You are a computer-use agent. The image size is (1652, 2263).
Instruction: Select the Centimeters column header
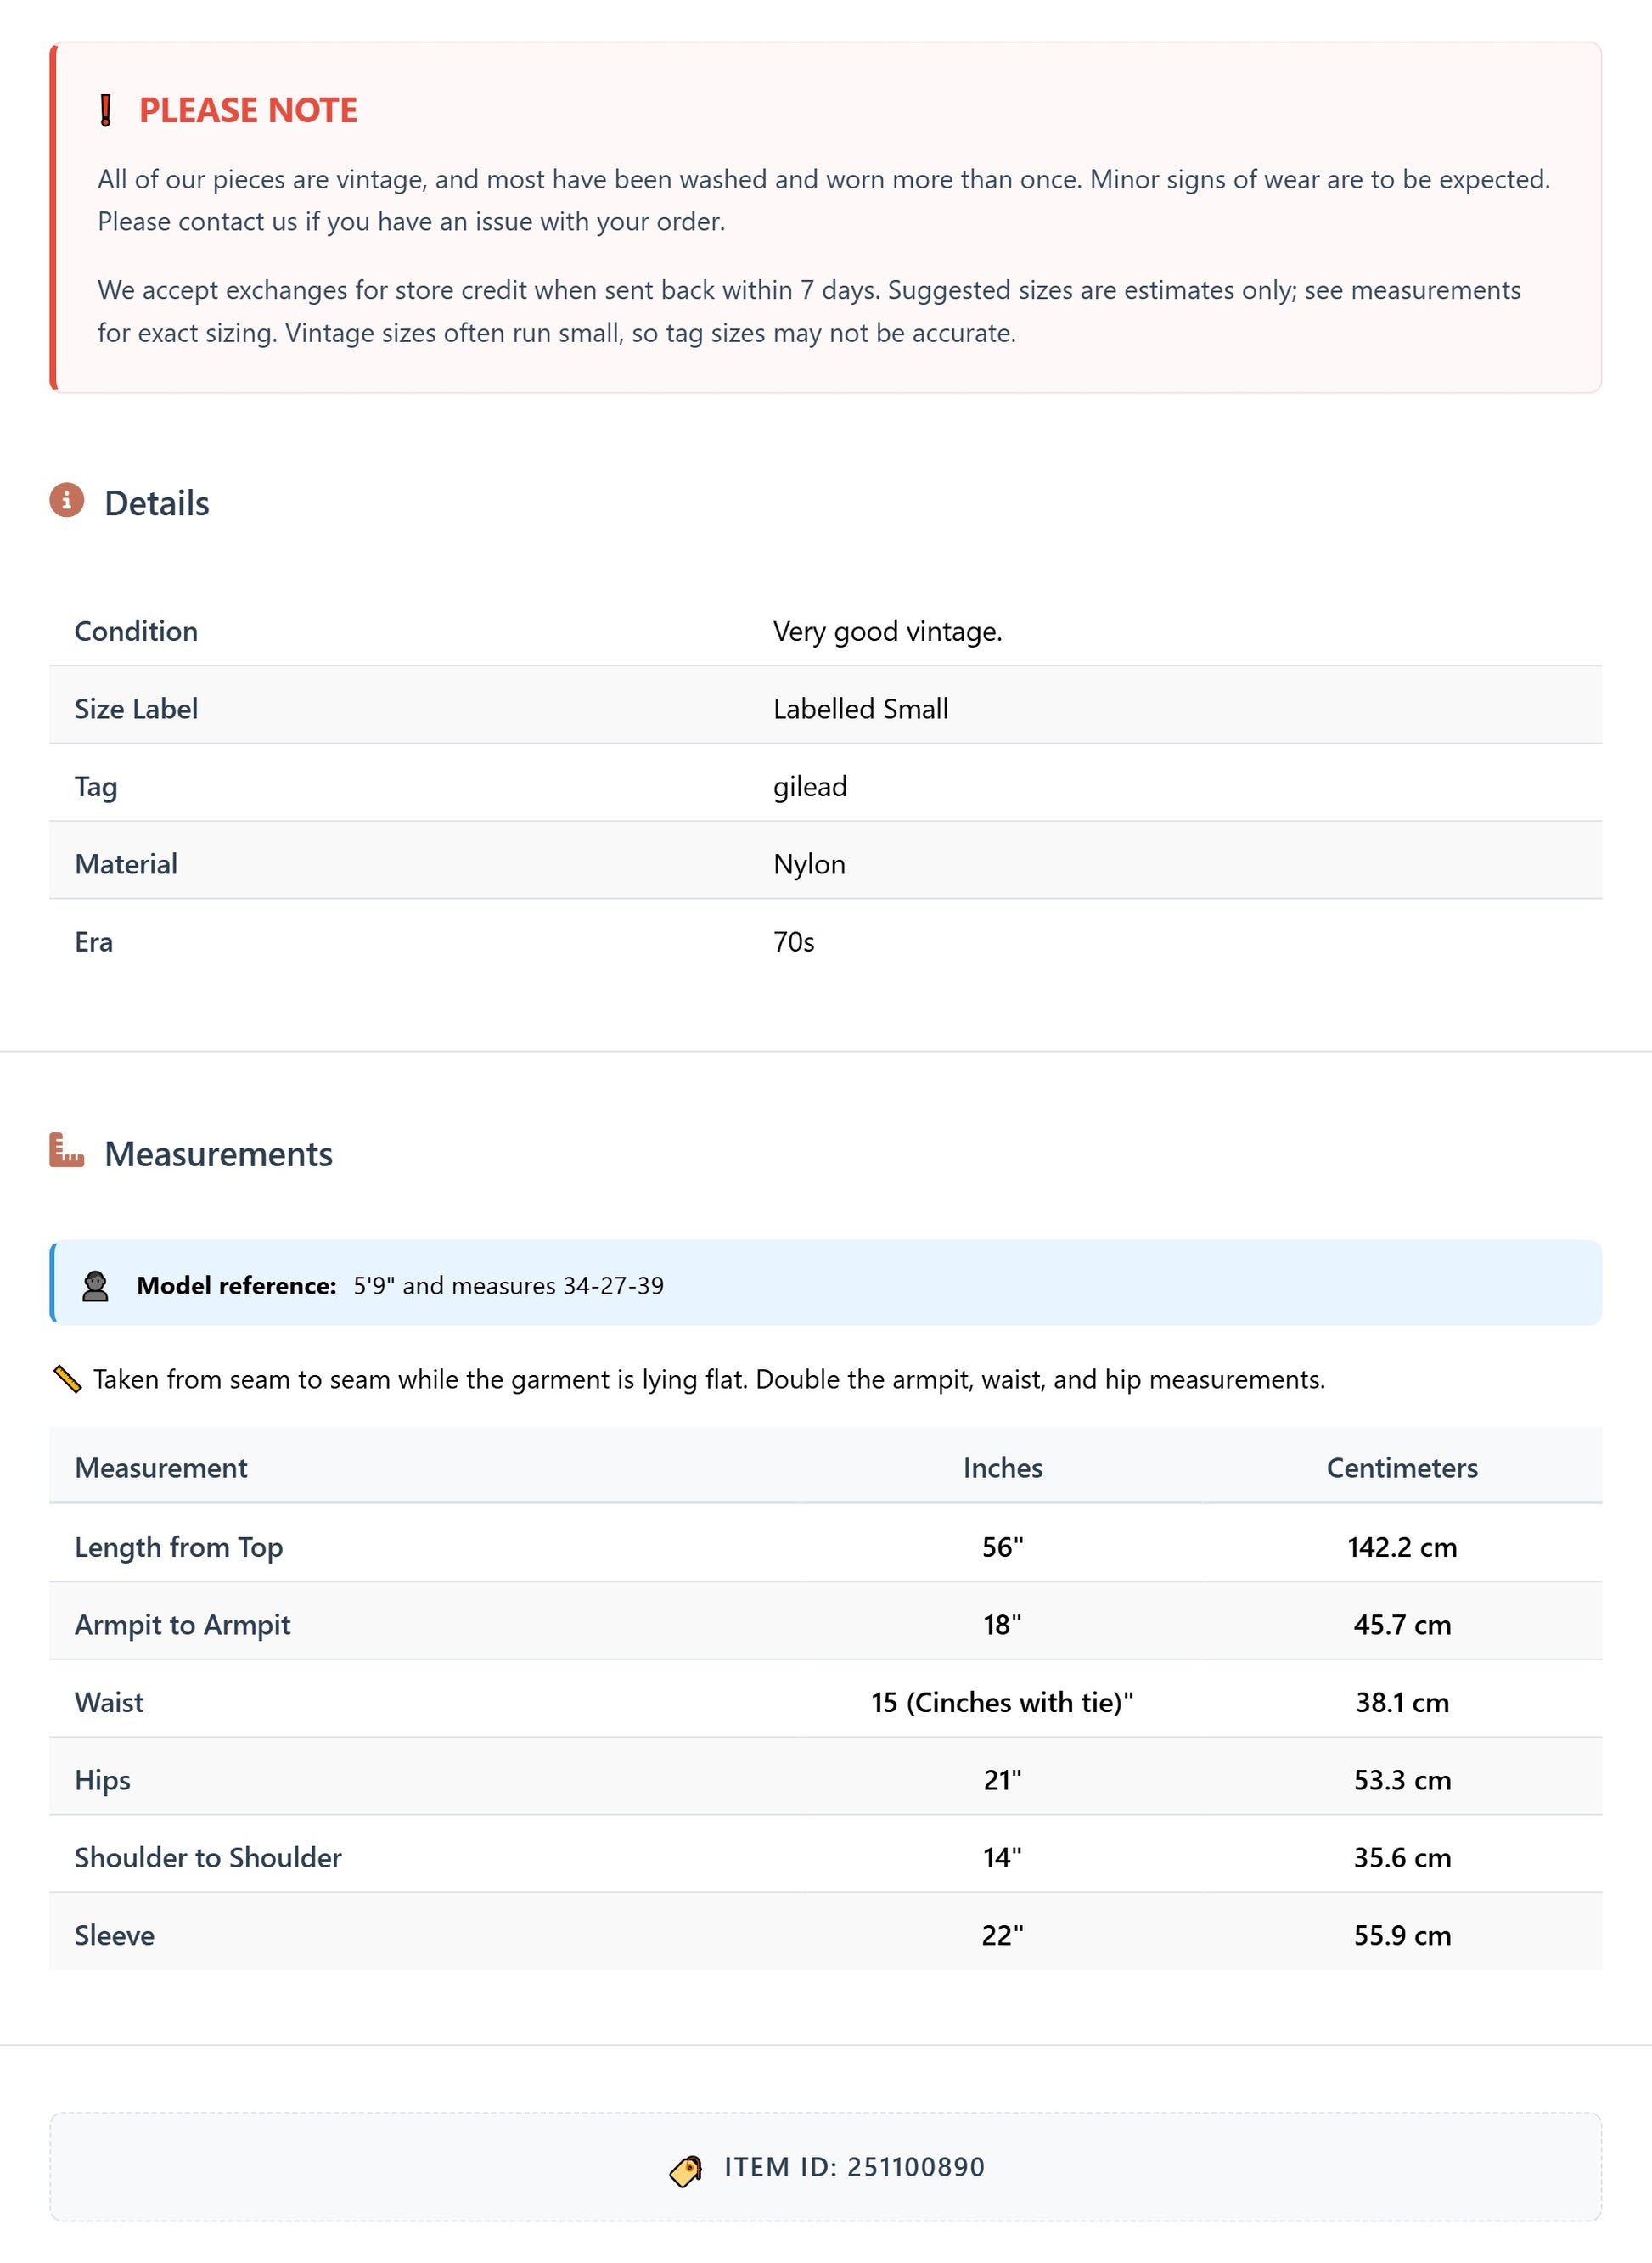(x=1401, y=1468)
